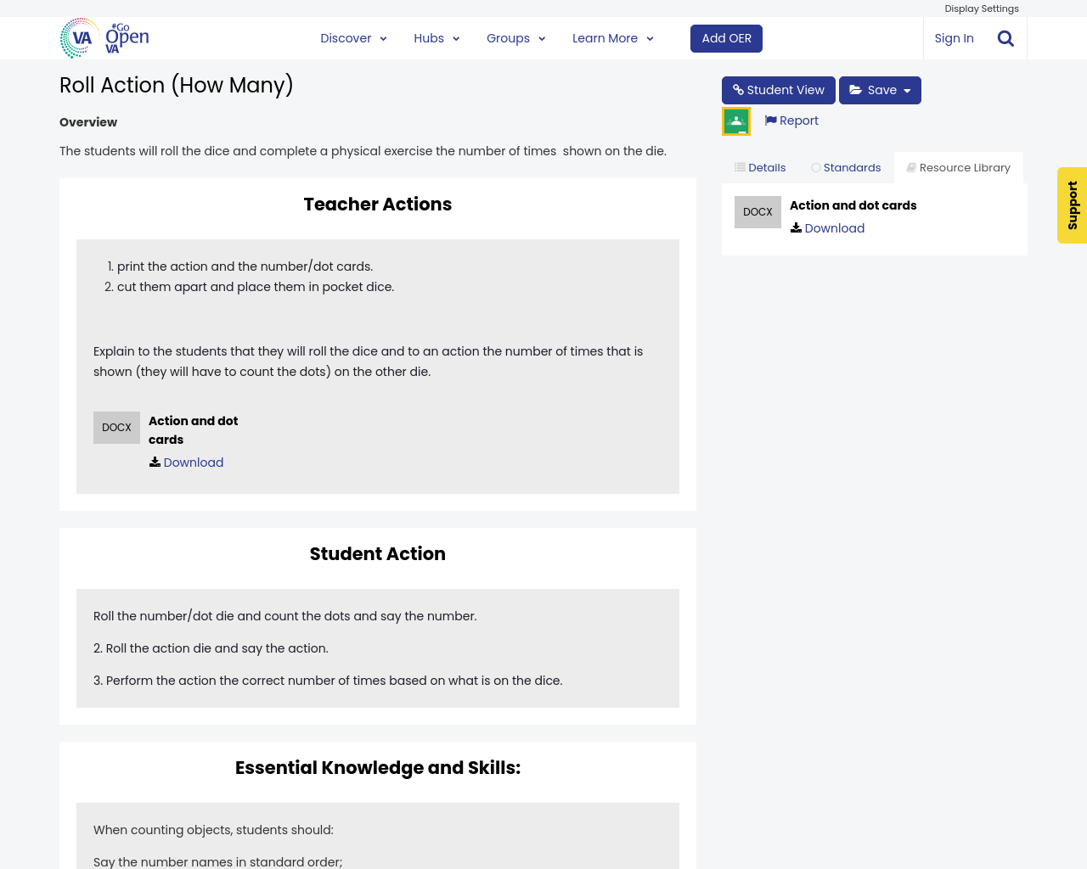Select the Resource Library tab
This screenshot has width=1087, height=869.
click(x=958, y=168)
